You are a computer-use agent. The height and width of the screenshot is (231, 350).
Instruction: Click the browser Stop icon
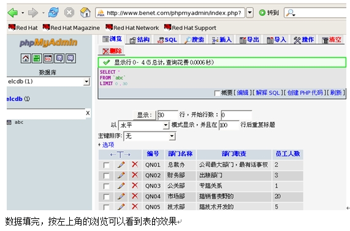point(69,12)
